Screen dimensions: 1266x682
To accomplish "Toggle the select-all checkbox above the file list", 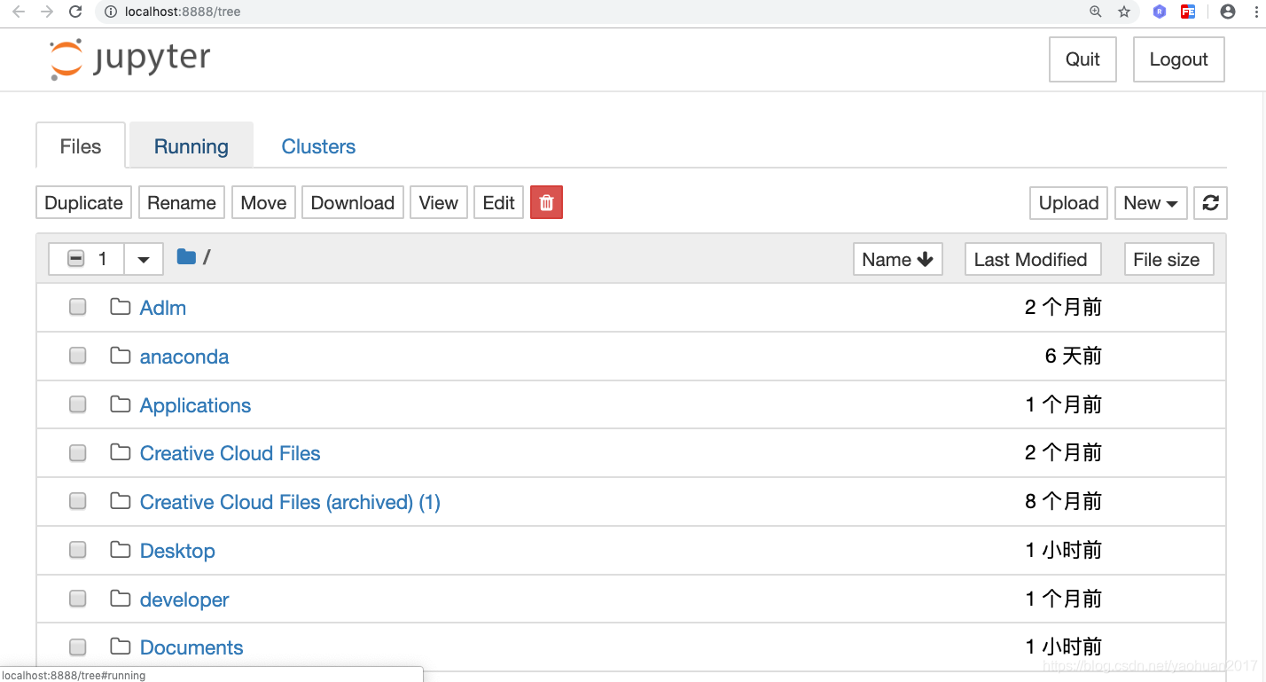I will coord(76,258).
